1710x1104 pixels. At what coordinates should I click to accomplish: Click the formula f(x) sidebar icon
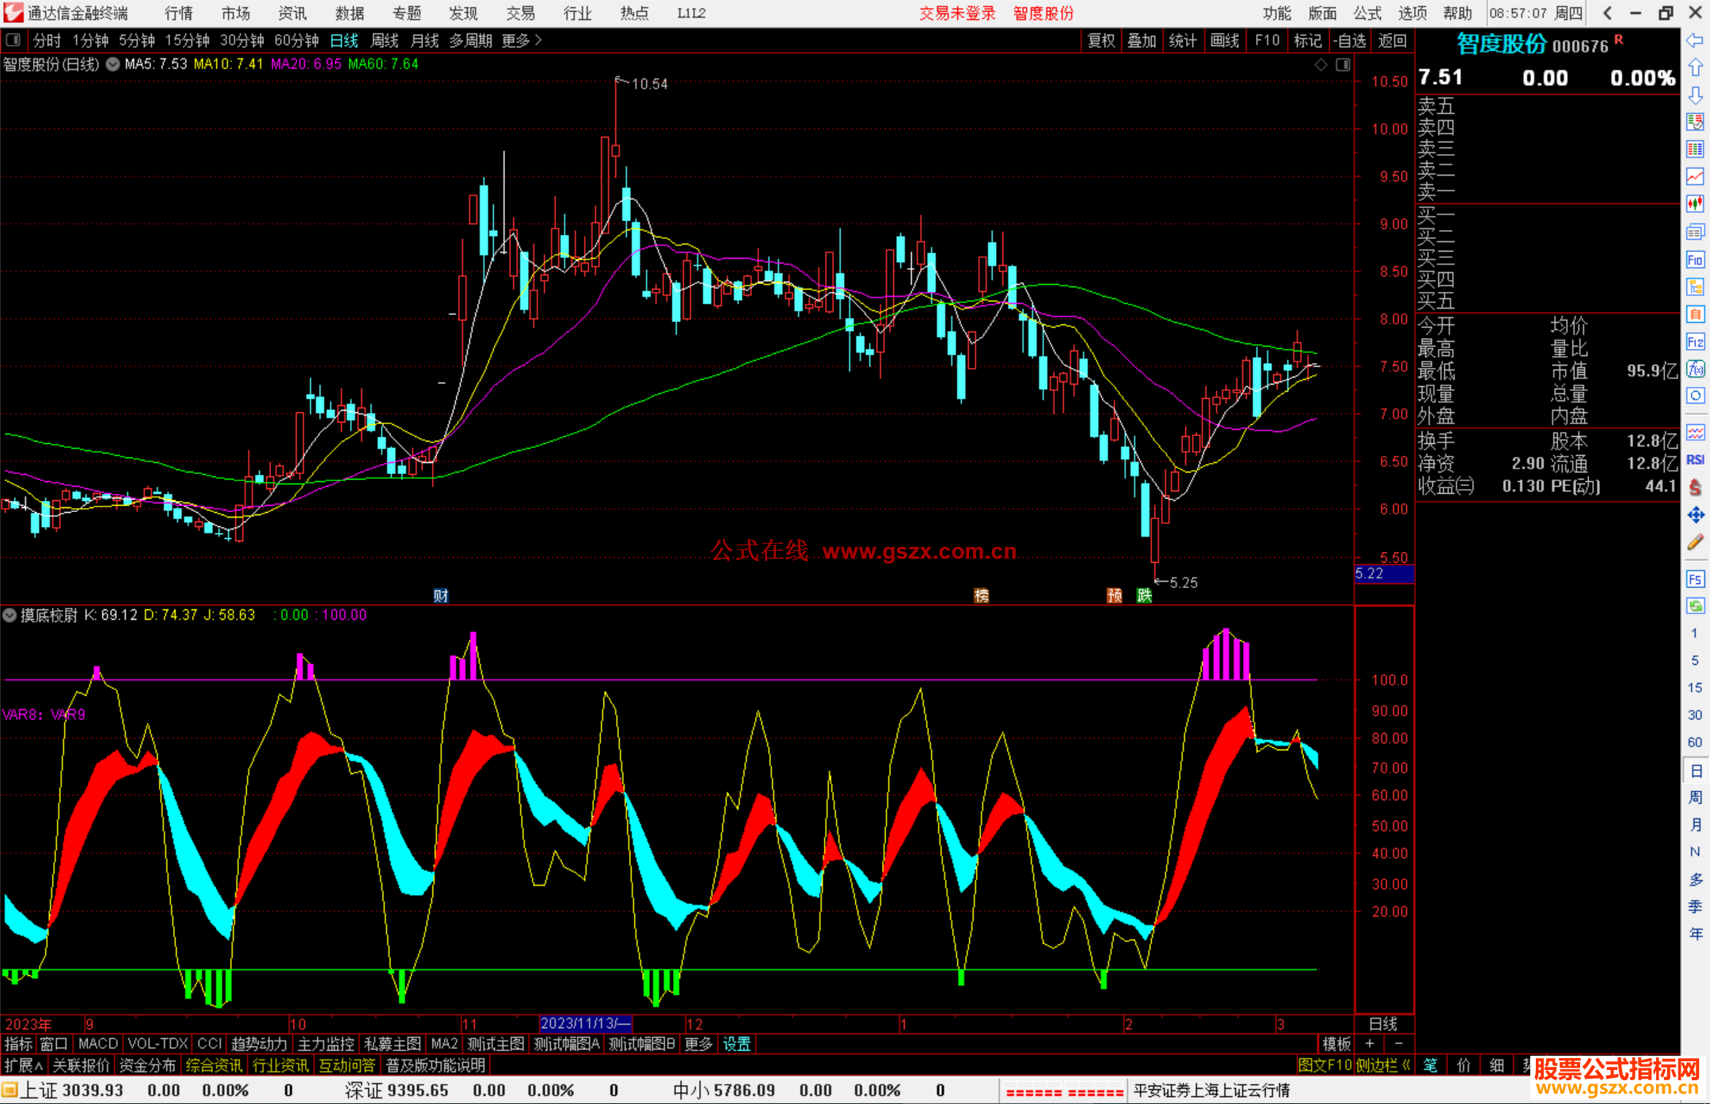pos(1695,369)
